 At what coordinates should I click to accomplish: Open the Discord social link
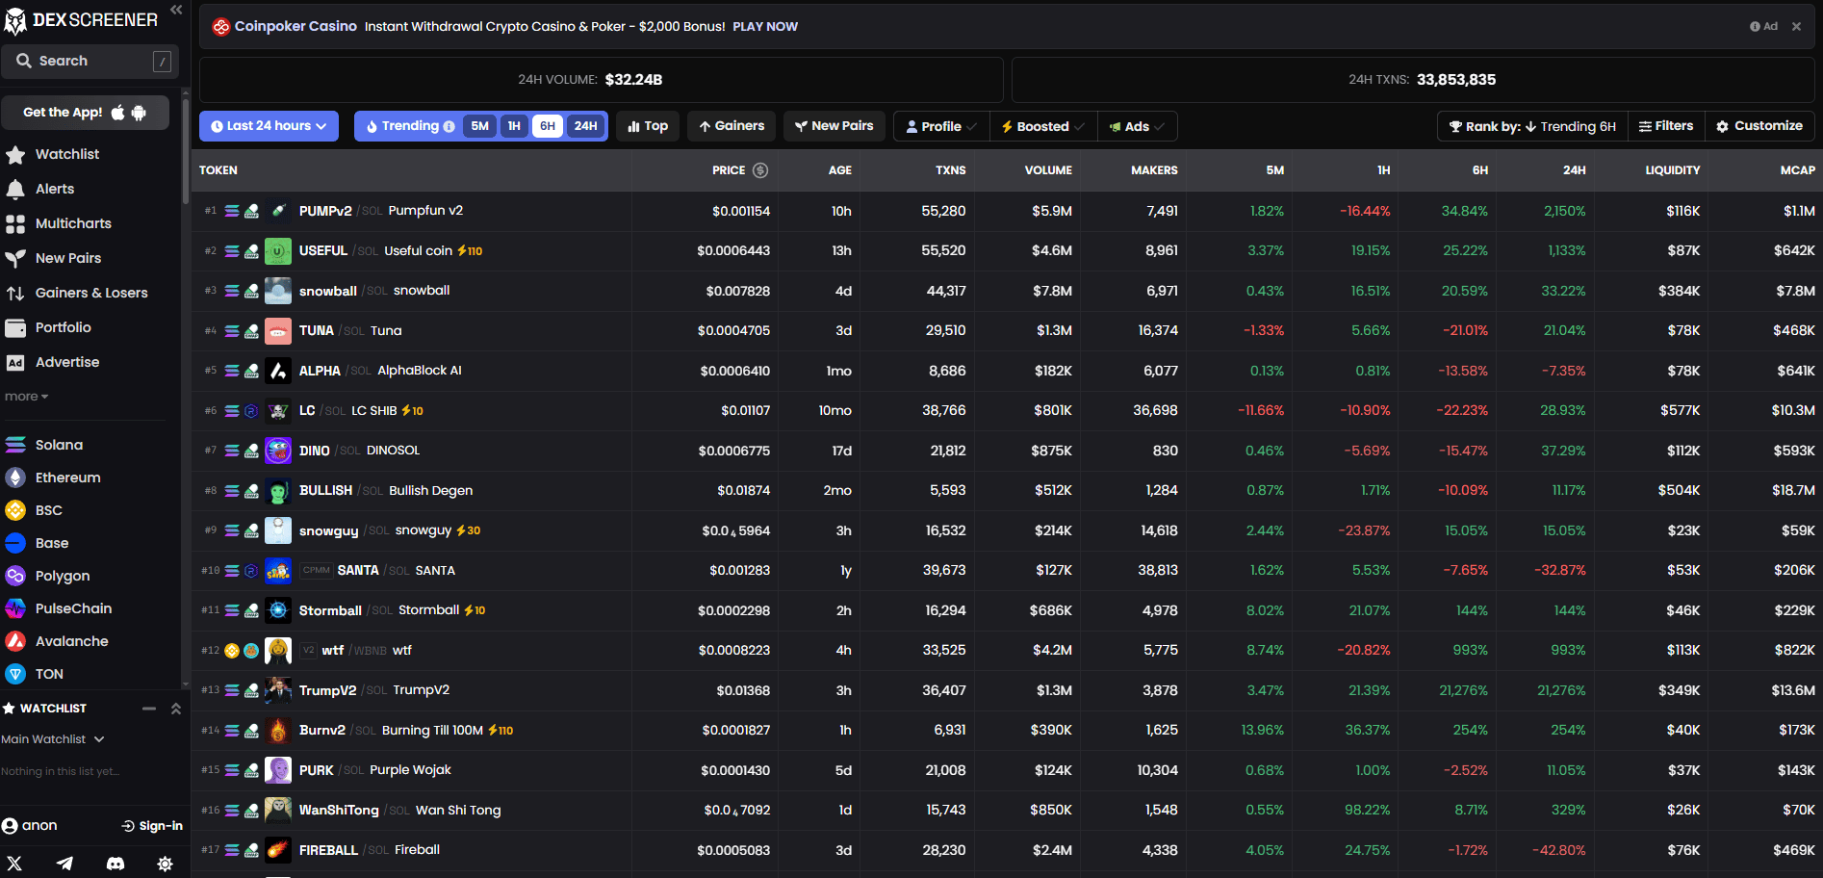tap(115, 864)
